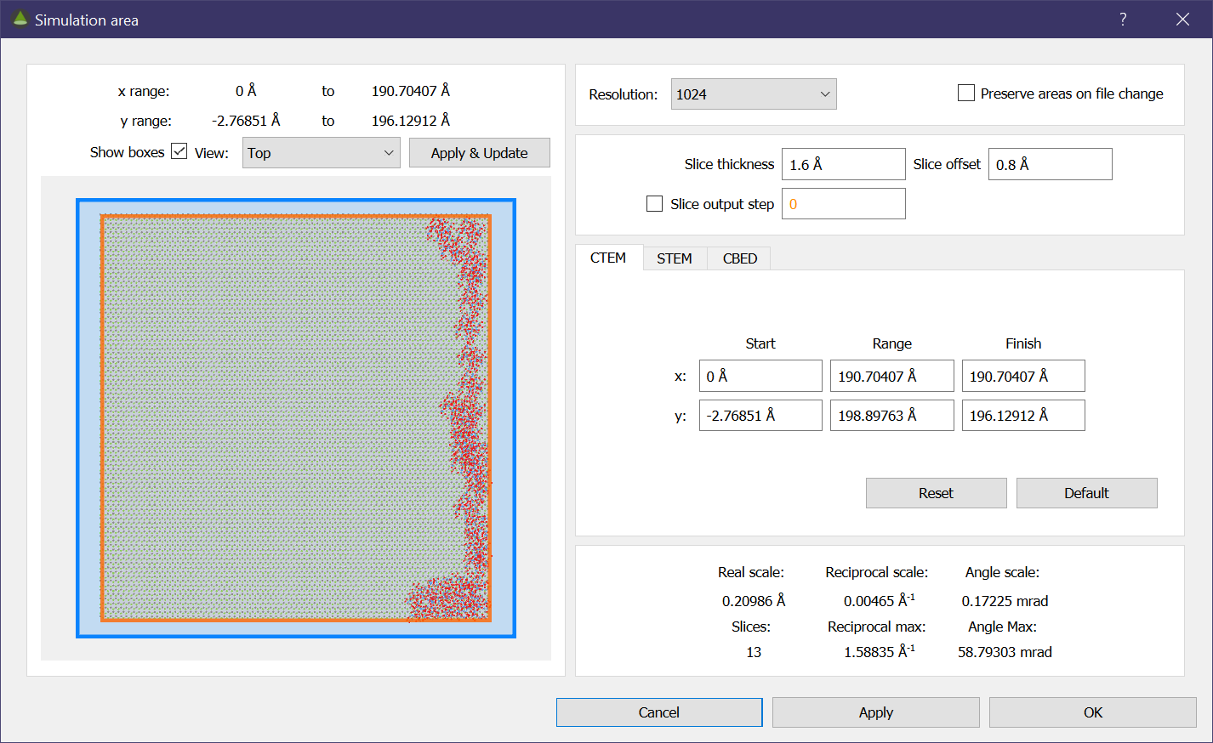This screenshot has height=743, width=1213.
Task: Edit the x Start field
Action: pos(760,376)
